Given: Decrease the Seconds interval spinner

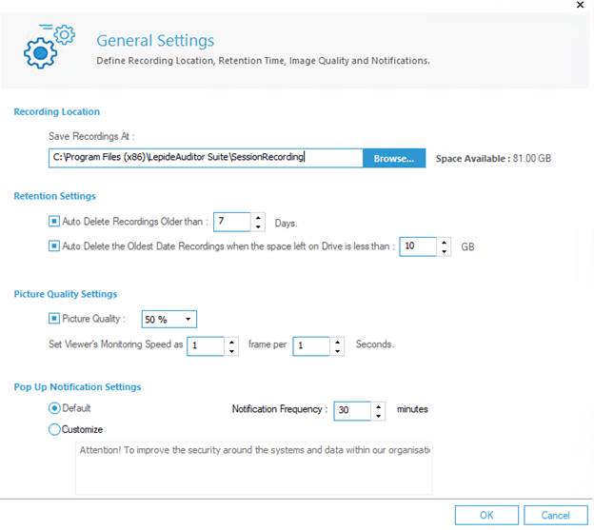Looking at the screenshot, I should 337,351.
